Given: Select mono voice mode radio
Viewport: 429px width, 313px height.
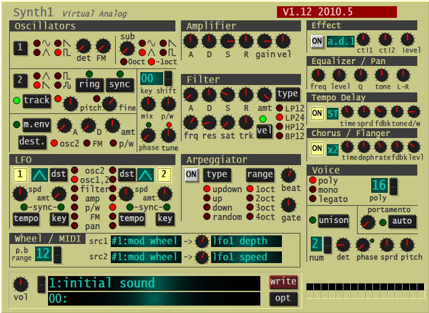Looking at the screenshot, I should [313, 189].
